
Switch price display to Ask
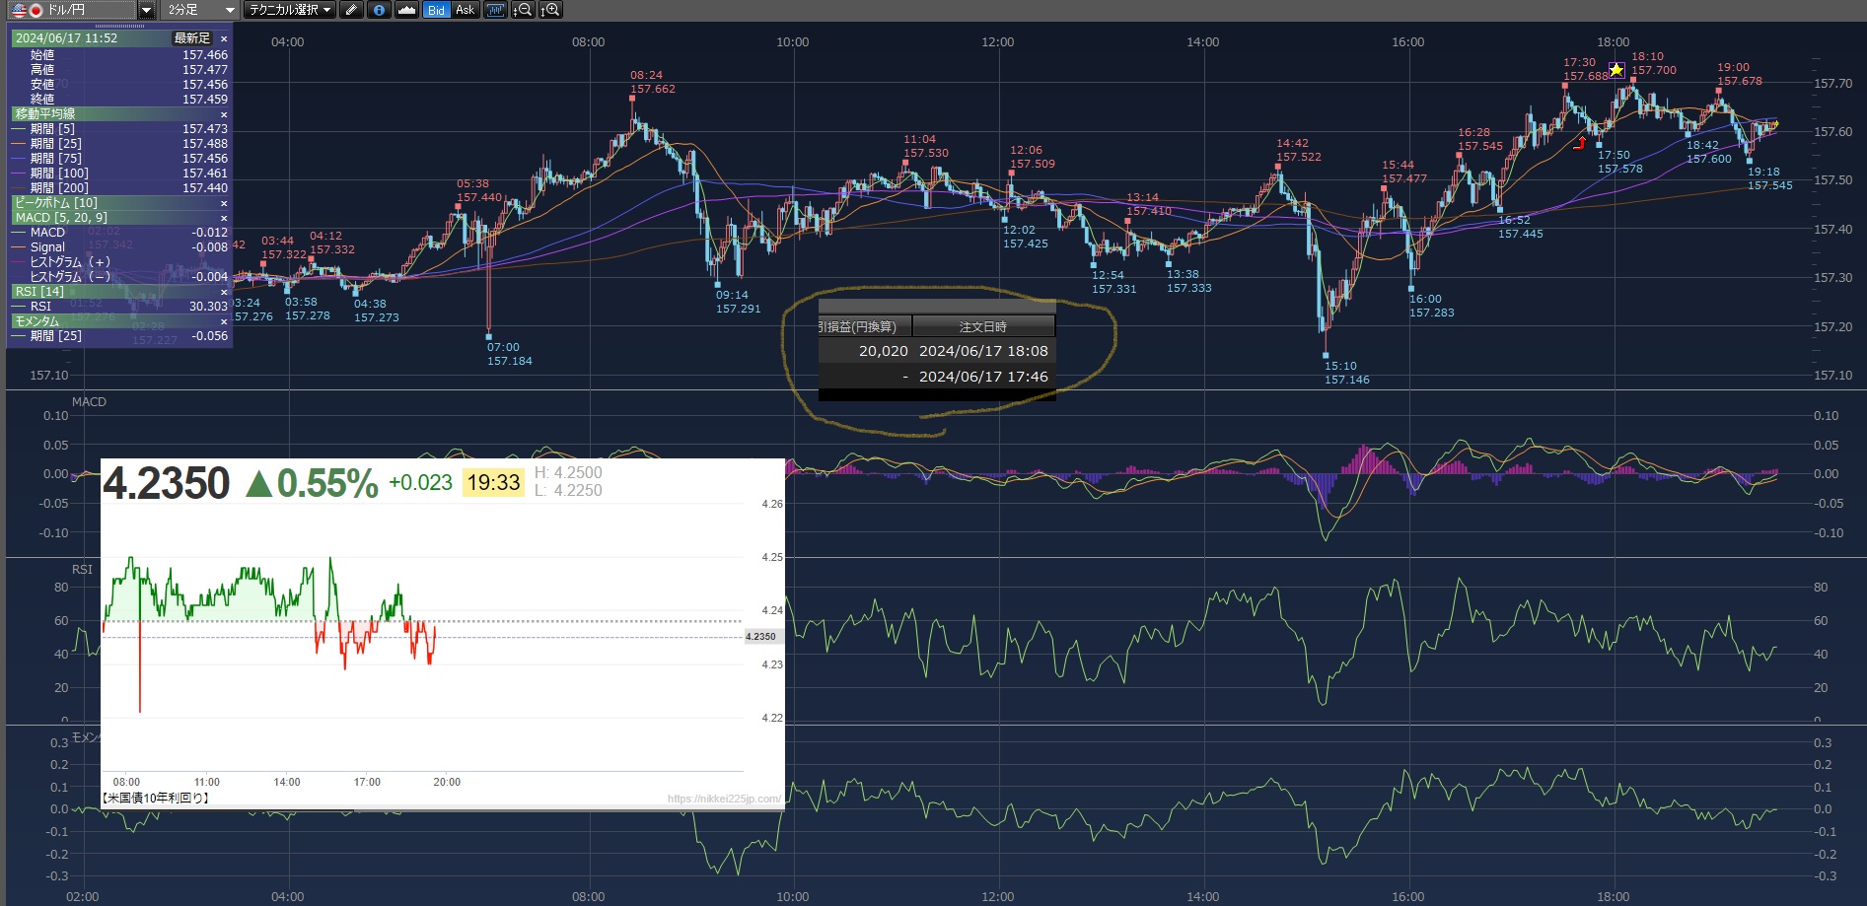[x=465, y=10]
